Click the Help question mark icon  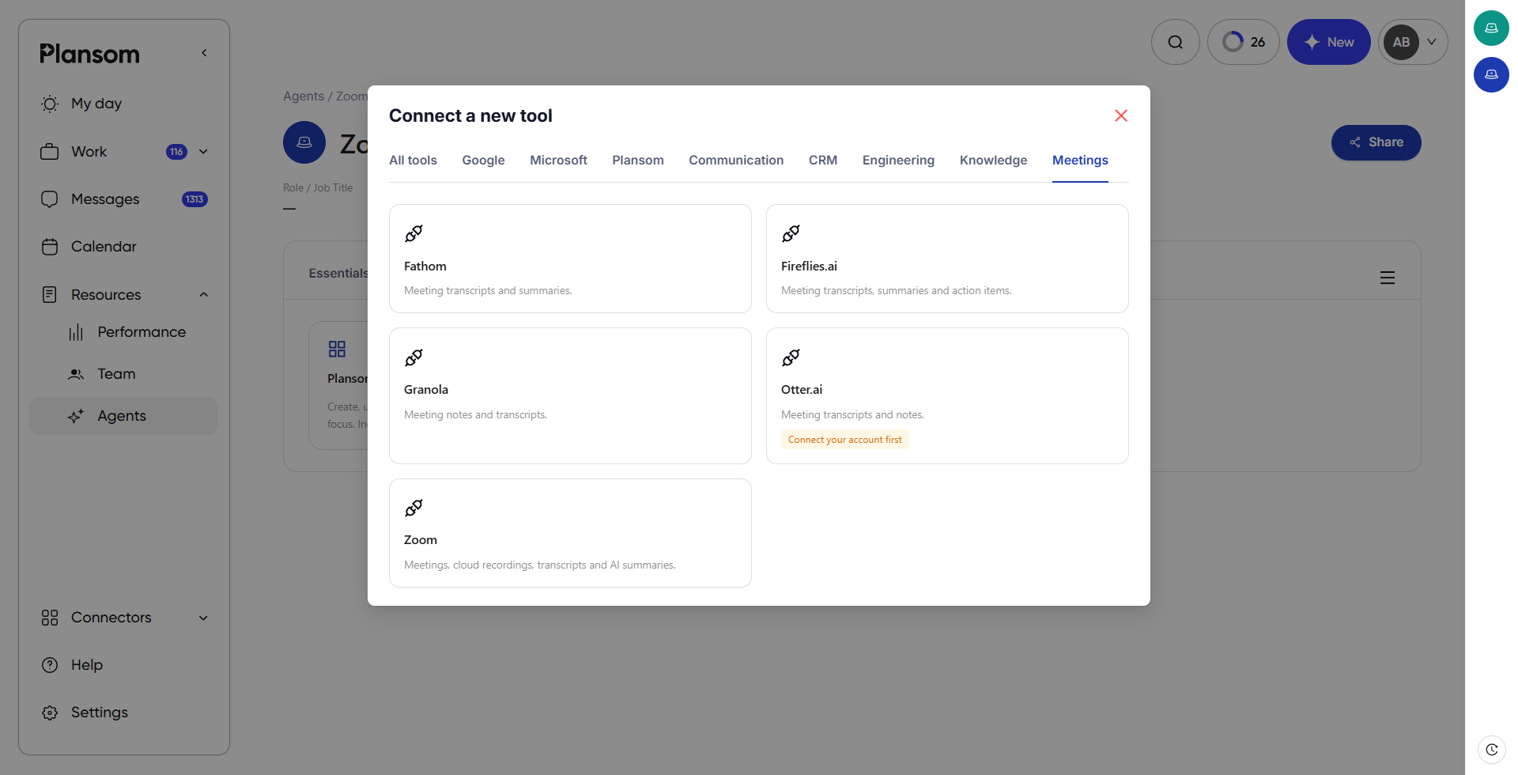(x=50, y=665)
